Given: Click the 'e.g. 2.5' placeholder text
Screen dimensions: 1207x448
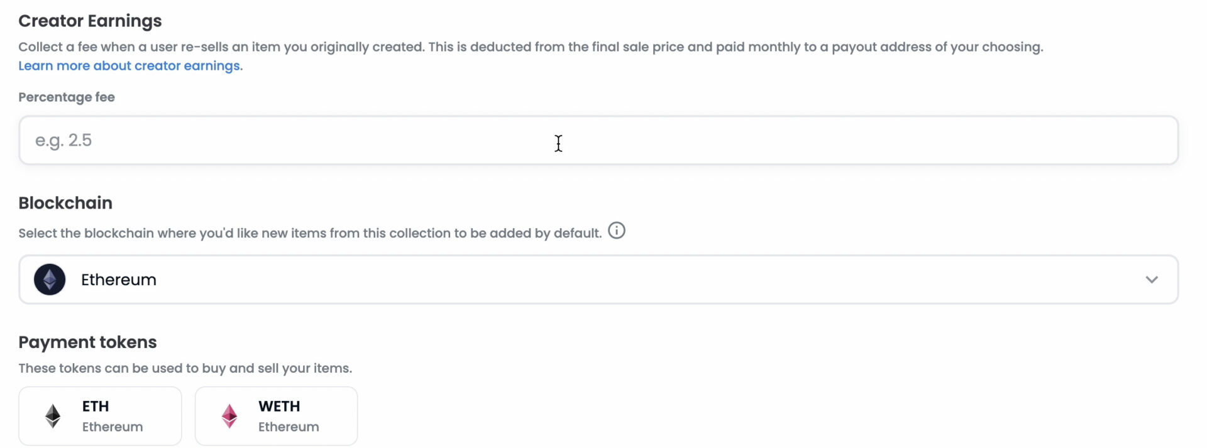Looking at the screenshot, I should tap(63, 140).
